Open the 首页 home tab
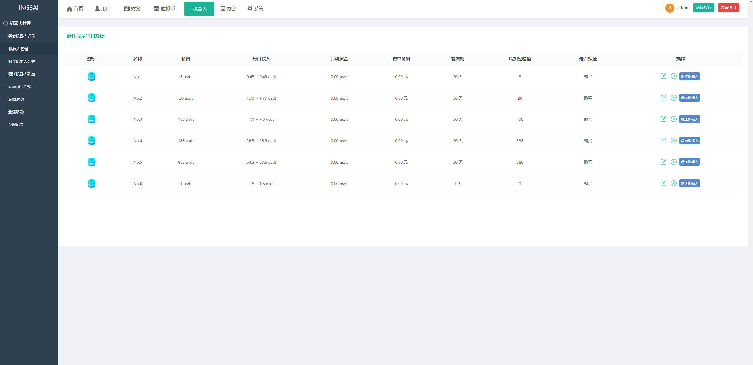The image size is (753, 365). [75, 9]
